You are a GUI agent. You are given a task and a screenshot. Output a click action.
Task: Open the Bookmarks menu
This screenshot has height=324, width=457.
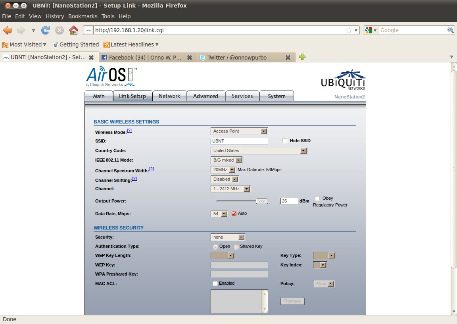[83, 16]
